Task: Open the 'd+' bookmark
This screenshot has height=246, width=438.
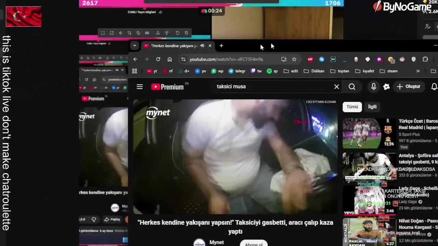Action: [x=184, y=71]
